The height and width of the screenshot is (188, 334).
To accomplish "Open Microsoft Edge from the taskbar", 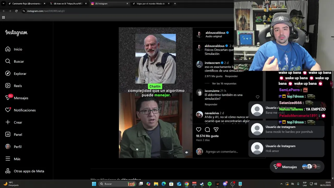I will click(x=164, y=184).
